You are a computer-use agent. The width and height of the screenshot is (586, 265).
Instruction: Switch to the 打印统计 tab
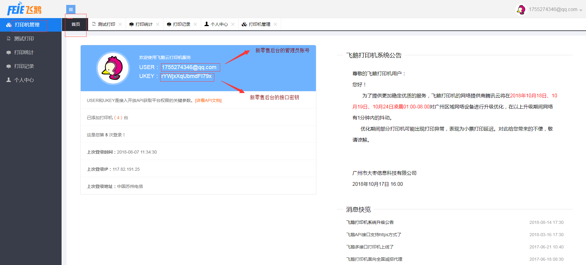(x=144, y=24)
